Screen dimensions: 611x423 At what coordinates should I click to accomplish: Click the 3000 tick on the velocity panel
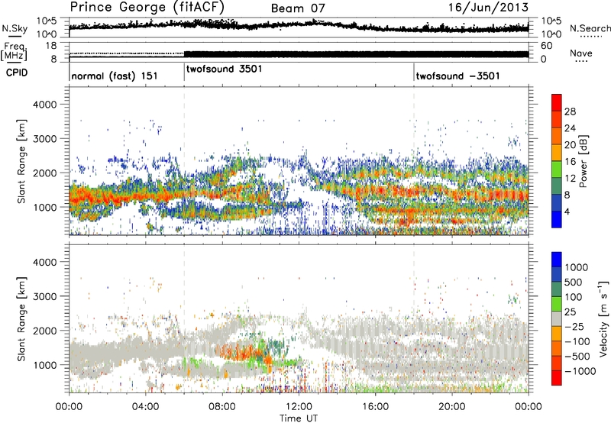point(45,296)
